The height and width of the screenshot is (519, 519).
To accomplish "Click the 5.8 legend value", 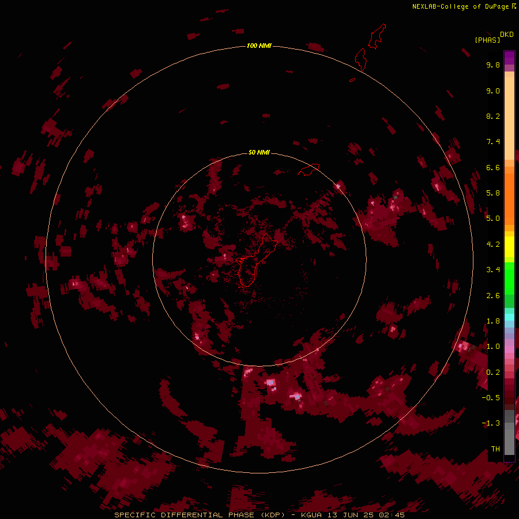I will pyautogui.click(x=493, y=193).
